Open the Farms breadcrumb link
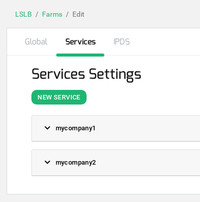This screenshot has height=202, width=200. click(52, 14)
